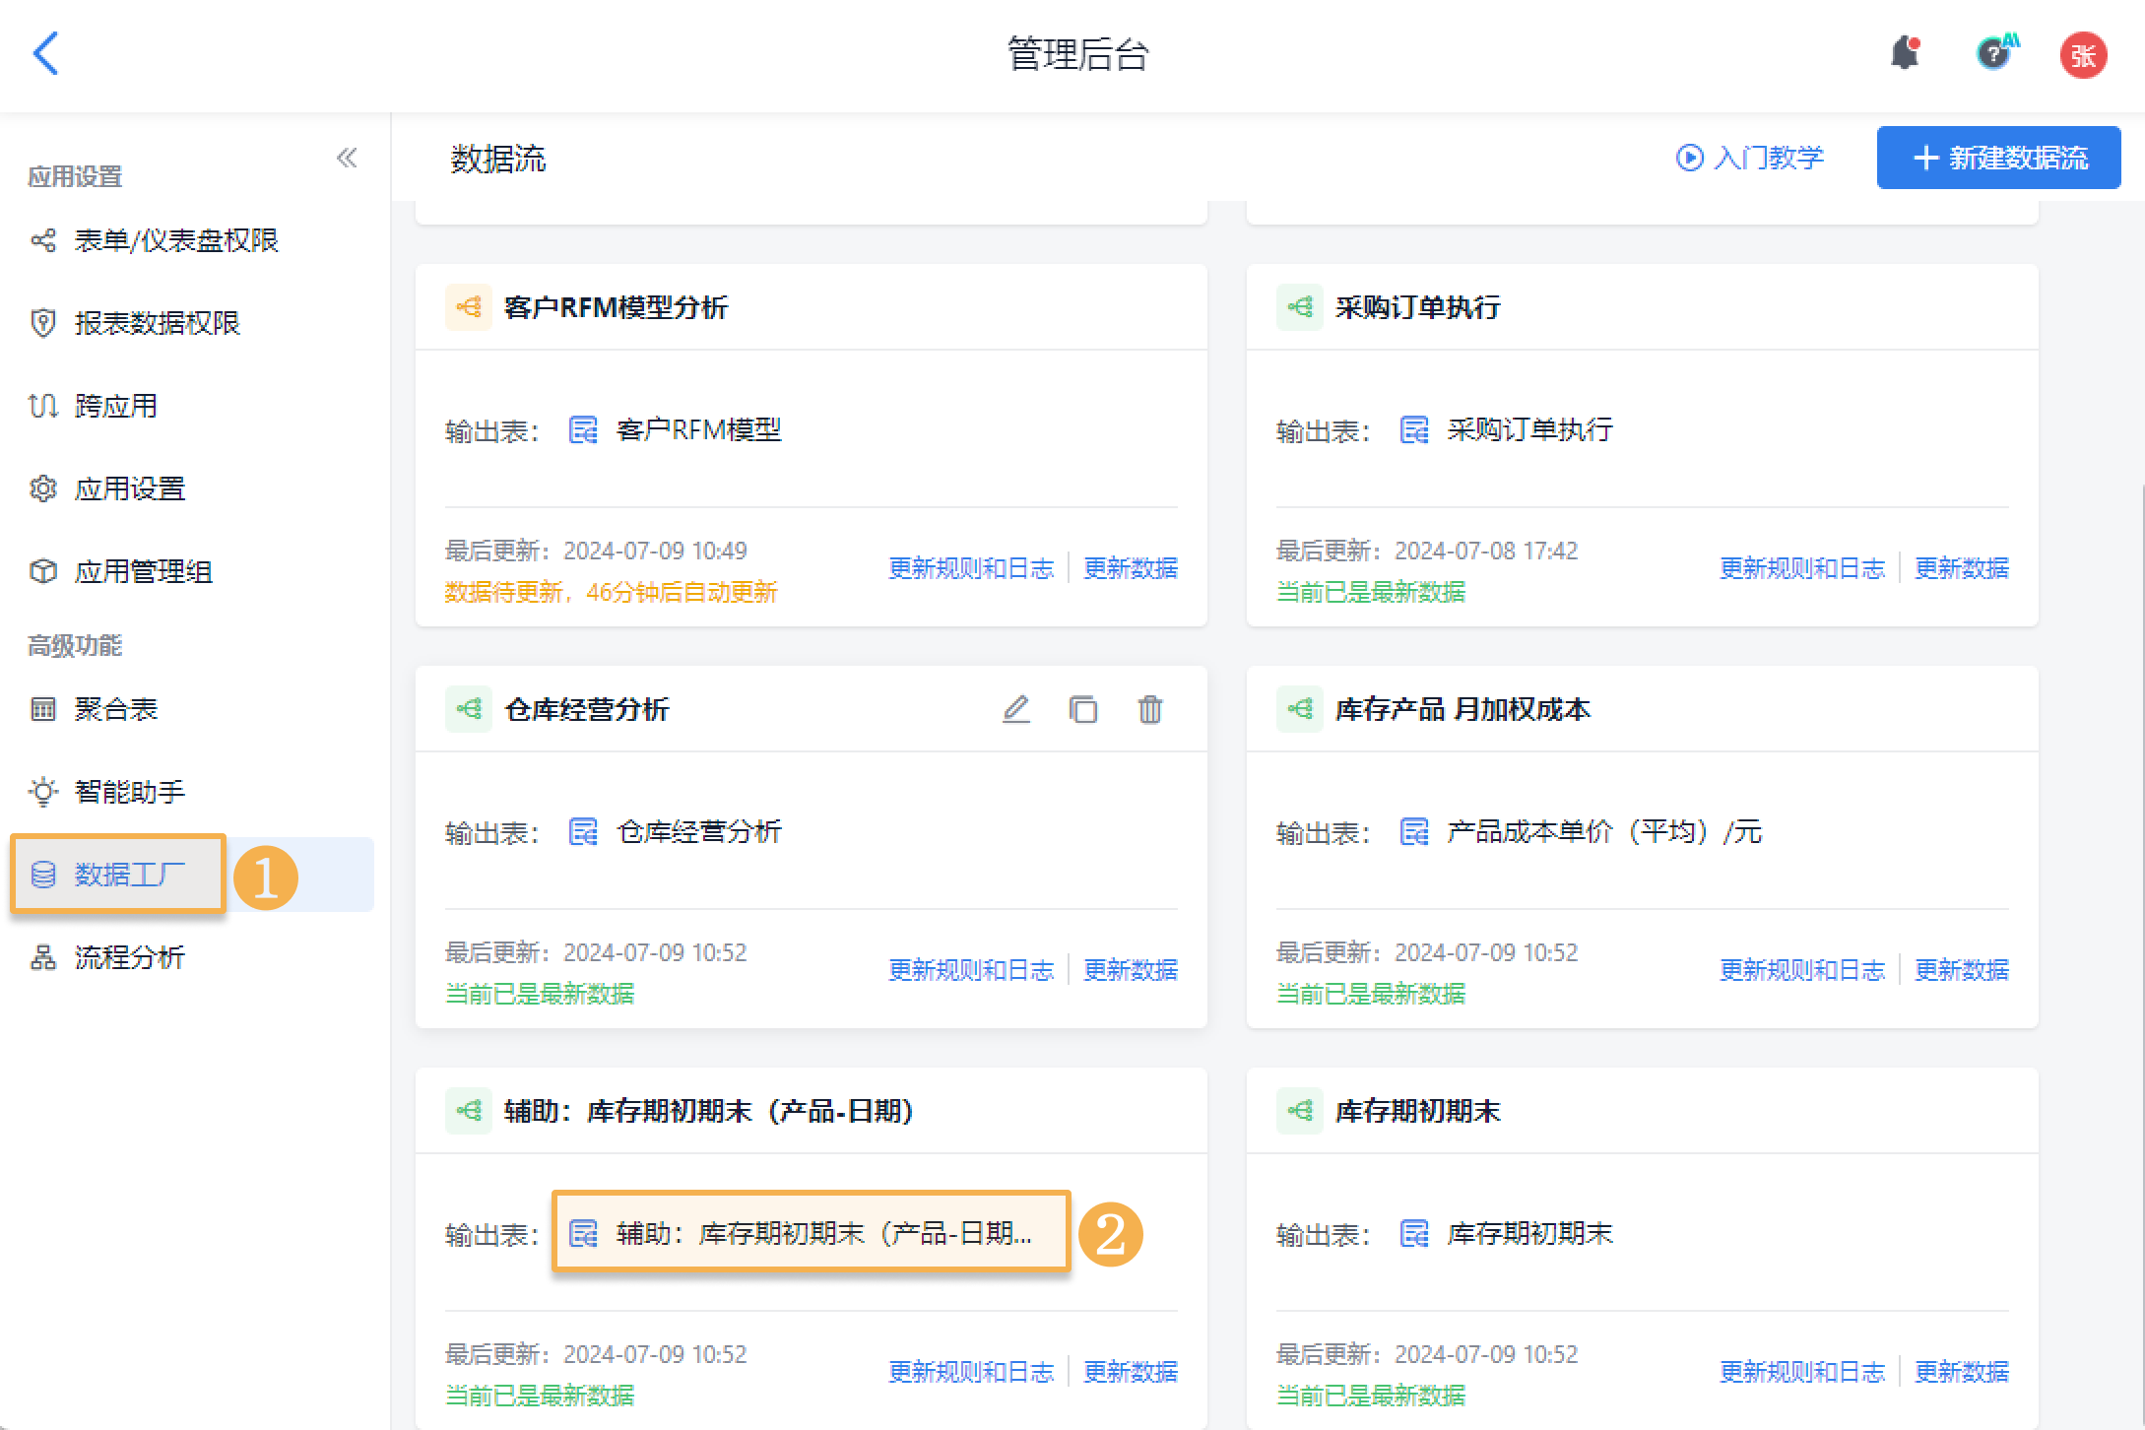The height and width of the screenshot is (1430, 2145).
Task: Open the notification bell
Action: coord(1905,53)
